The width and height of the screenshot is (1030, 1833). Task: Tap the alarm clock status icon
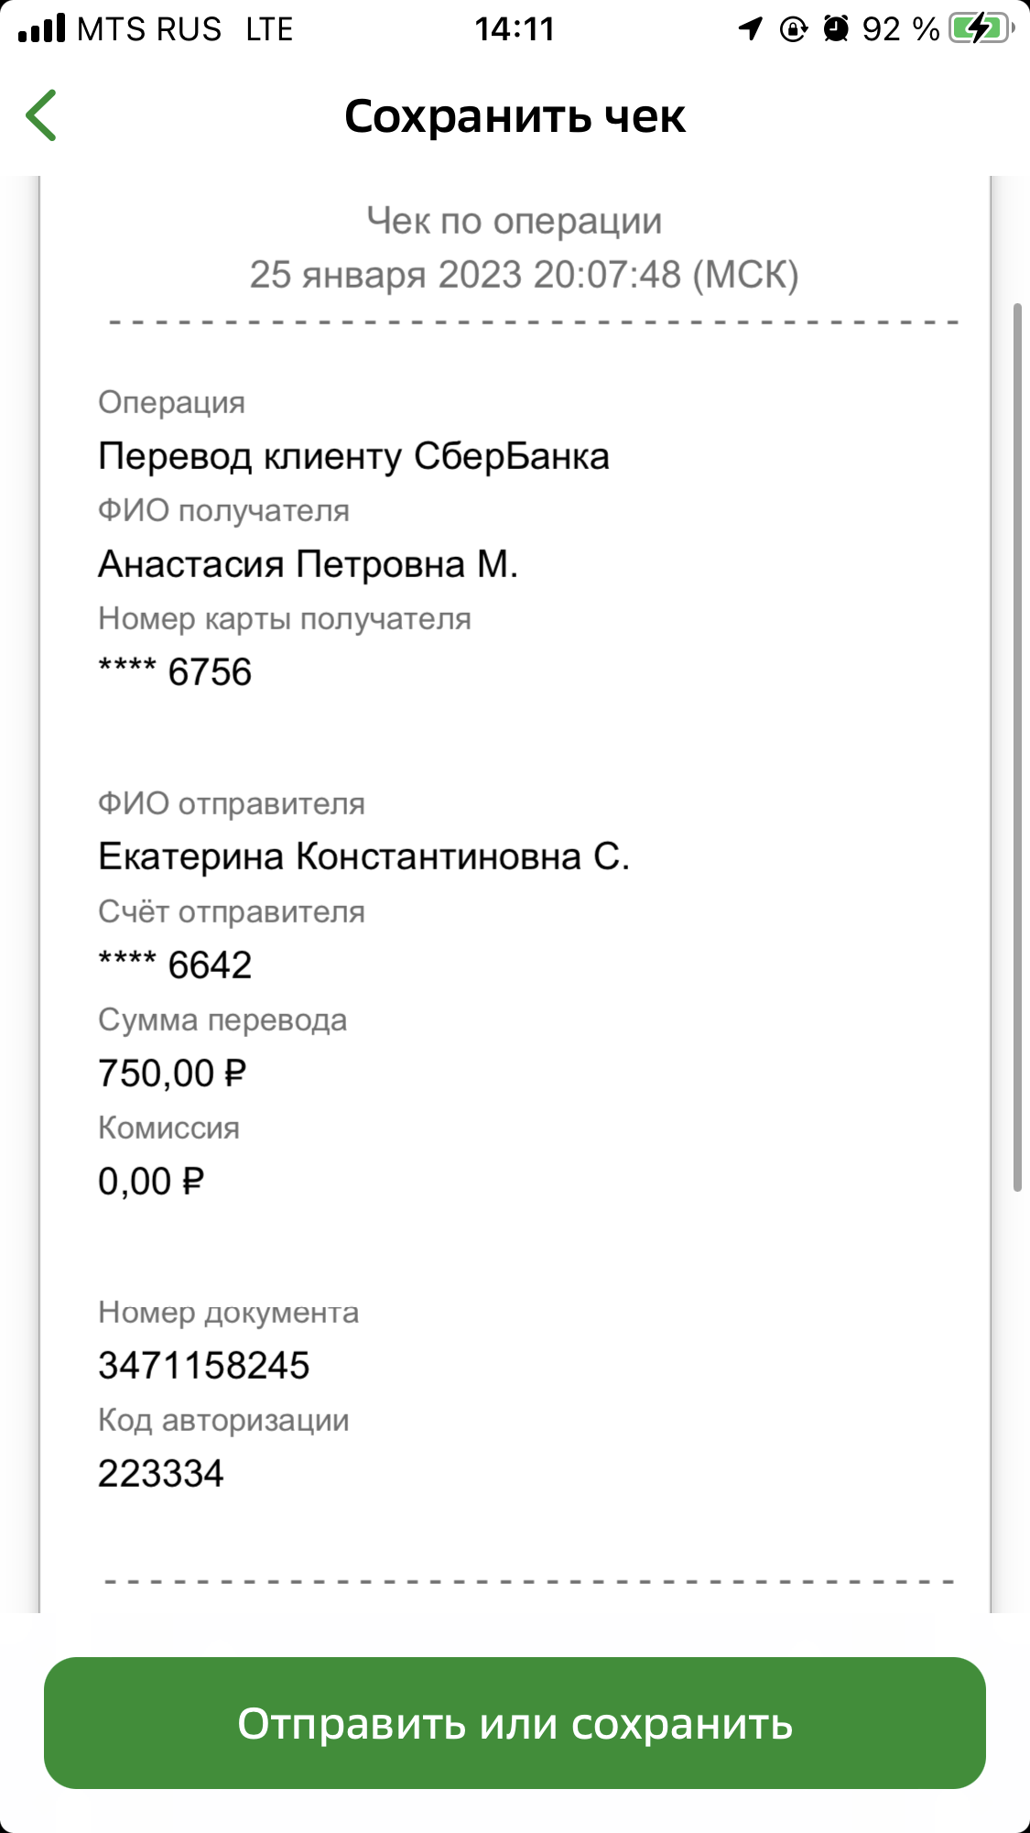point(836,29)
